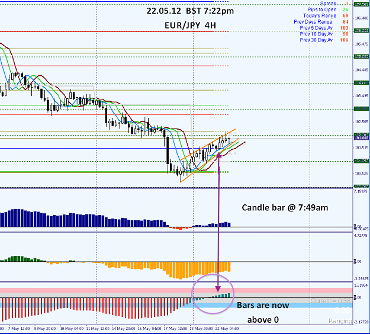Click the '18 May 20:00' time axis label
This screenshot has height=334, width=370.
tap(201, 329)
